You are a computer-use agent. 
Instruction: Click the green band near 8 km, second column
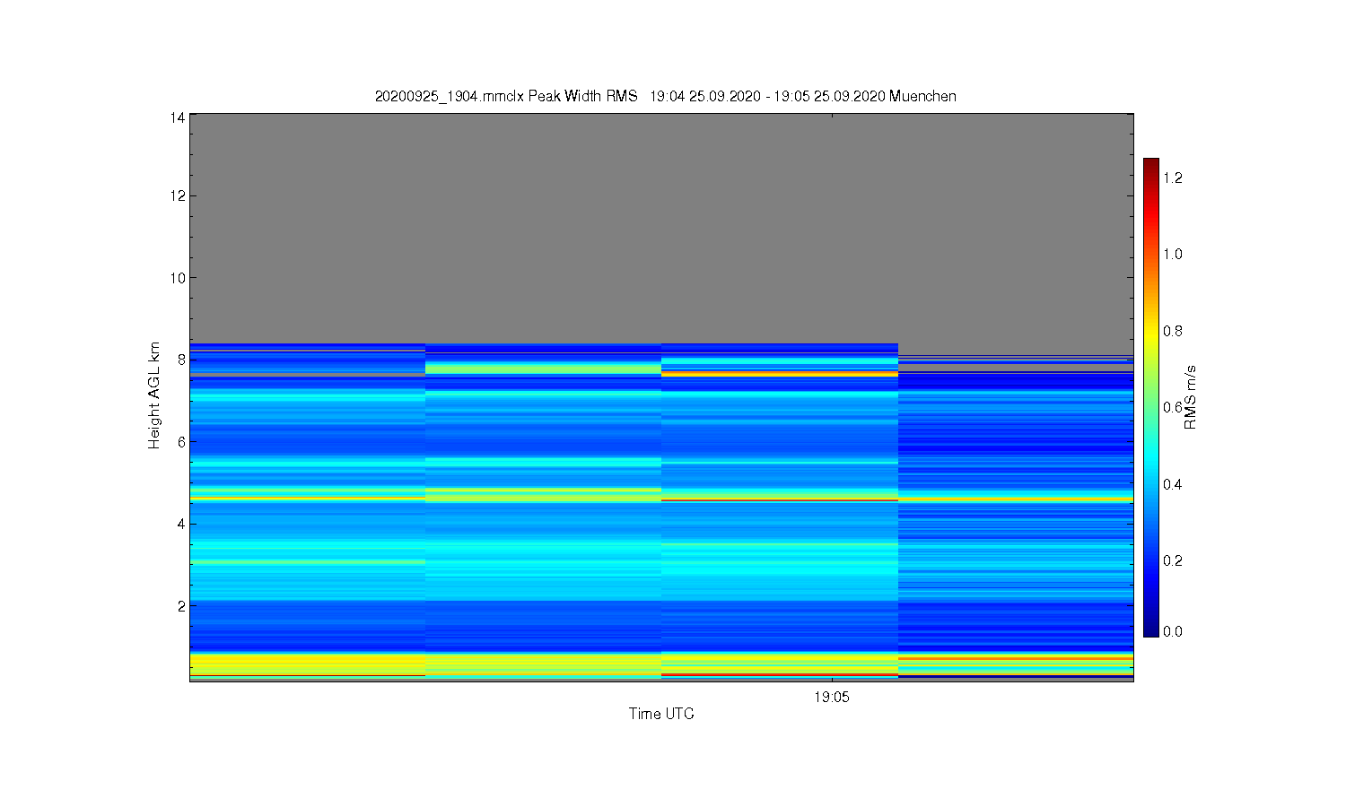(x=544, y=368)
